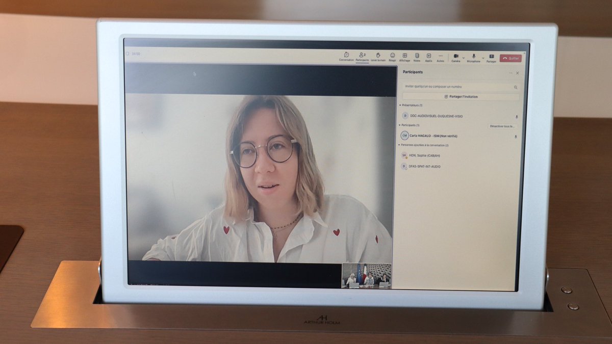
Task: Click the D avatar of DFAS-SPAT-INT-AUDIO
Action: (x=404, y=167)
